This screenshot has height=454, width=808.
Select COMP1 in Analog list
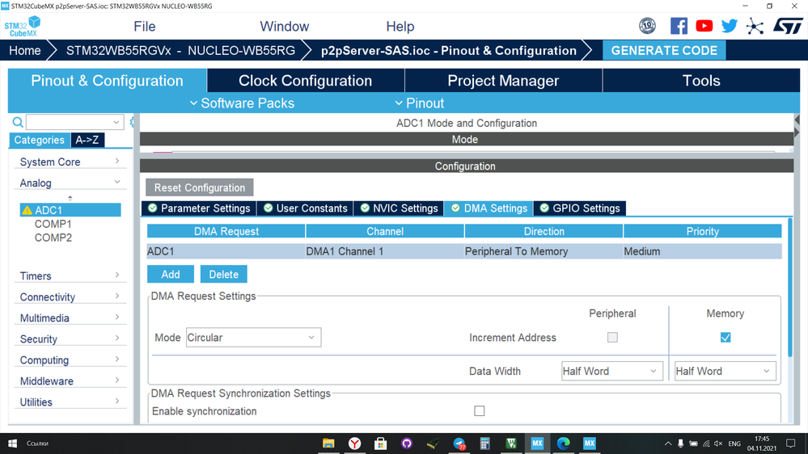[53, 224]
